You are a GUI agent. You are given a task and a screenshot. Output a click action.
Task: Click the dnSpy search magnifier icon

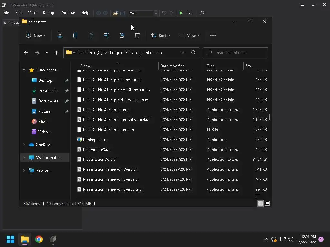202,13
